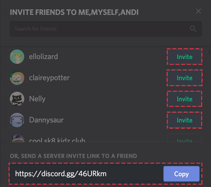Click the search magnifier icon

coord(193,29)
